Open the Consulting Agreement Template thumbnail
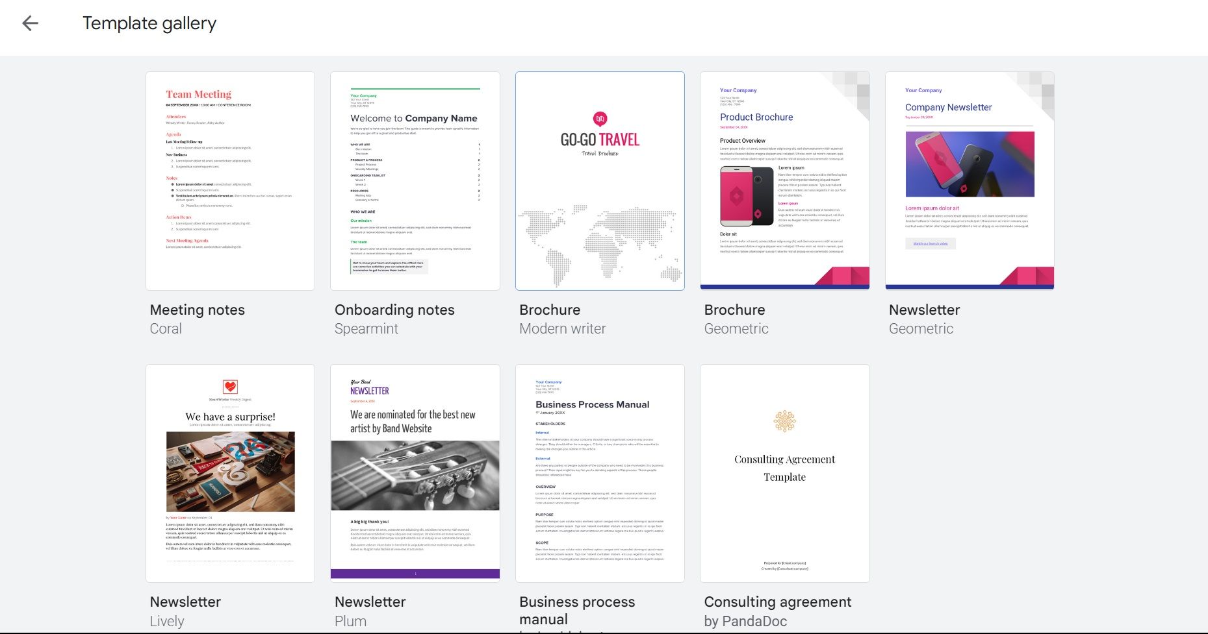The height and width of the screenshot is (634, 1208). point(785,473)
